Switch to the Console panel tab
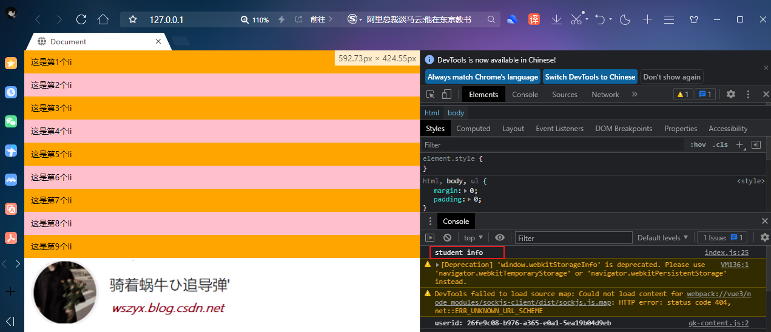Image resolution: width=771 pixels, height=332 pixels. (x=525, y=94)
